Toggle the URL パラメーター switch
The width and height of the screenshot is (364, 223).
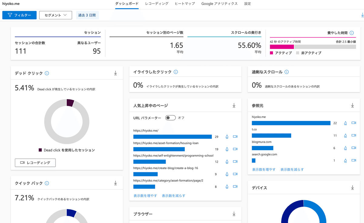pos(170,118)
